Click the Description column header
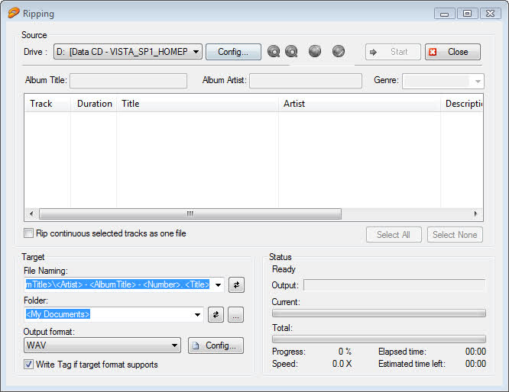509x392 pixels. [462, 104]
